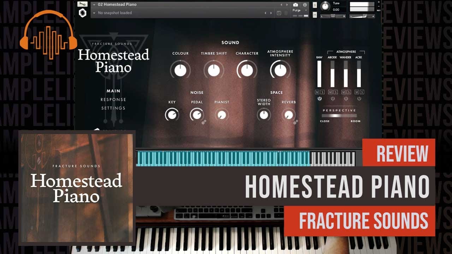Load next snapshot arrow

(271, 13)
